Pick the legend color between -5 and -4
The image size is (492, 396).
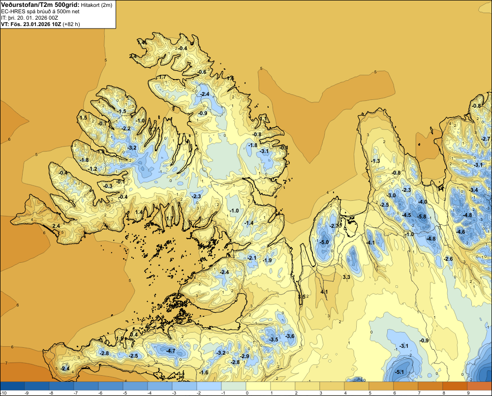pos(135,386)
